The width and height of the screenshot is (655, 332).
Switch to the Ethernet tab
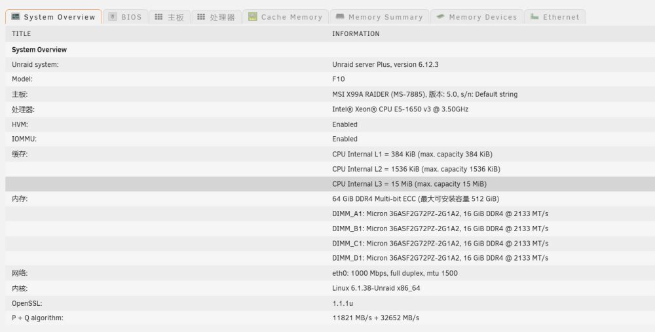point(555,17)
